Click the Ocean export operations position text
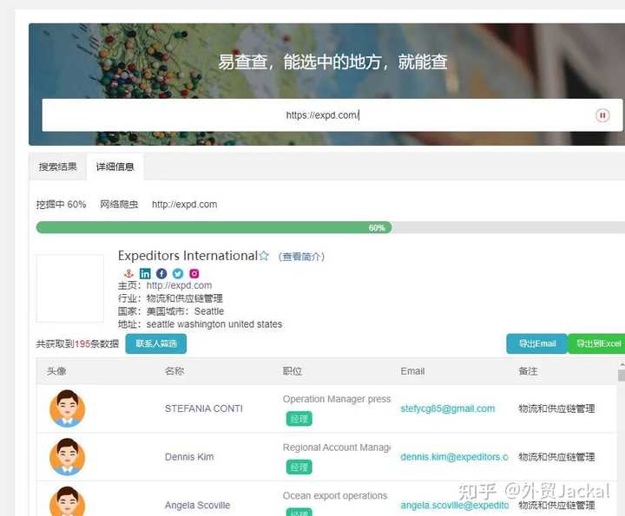Screen dimensions: 625x516 tap(335, 496)
